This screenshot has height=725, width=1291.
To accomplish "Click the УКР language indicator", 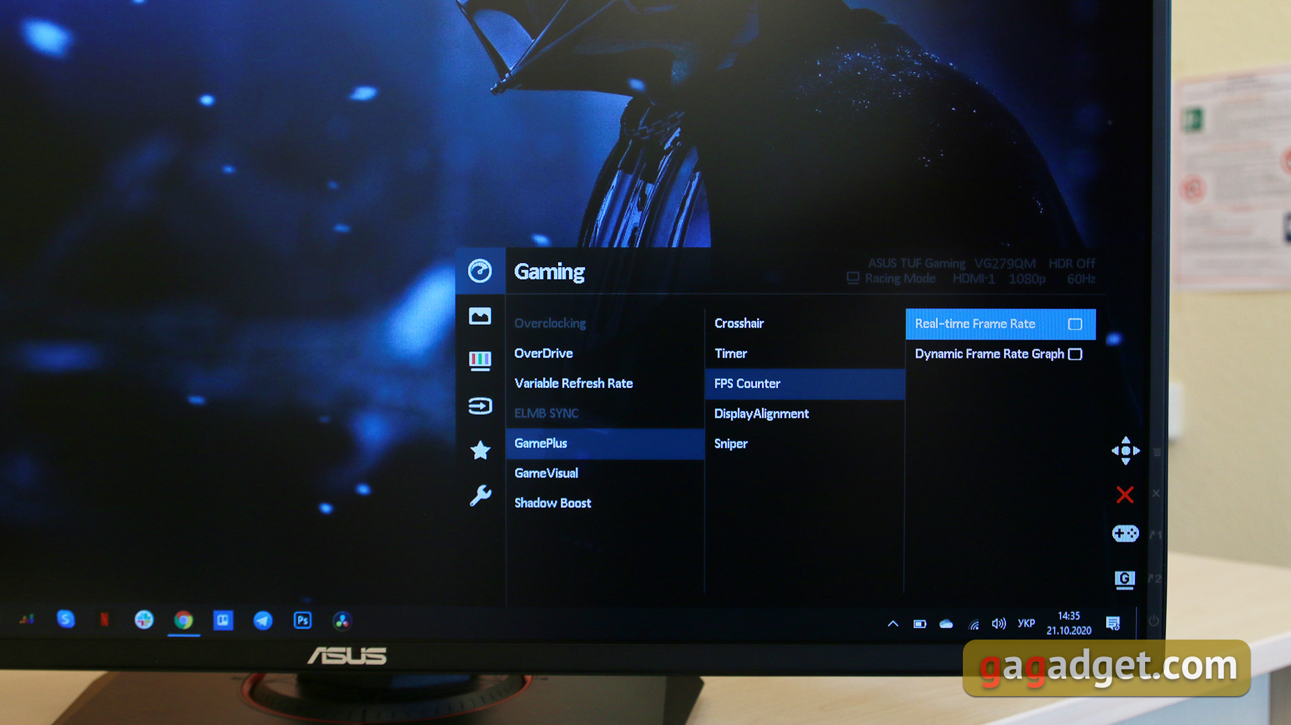I will pyautogui.click(x=1026, y=623).
